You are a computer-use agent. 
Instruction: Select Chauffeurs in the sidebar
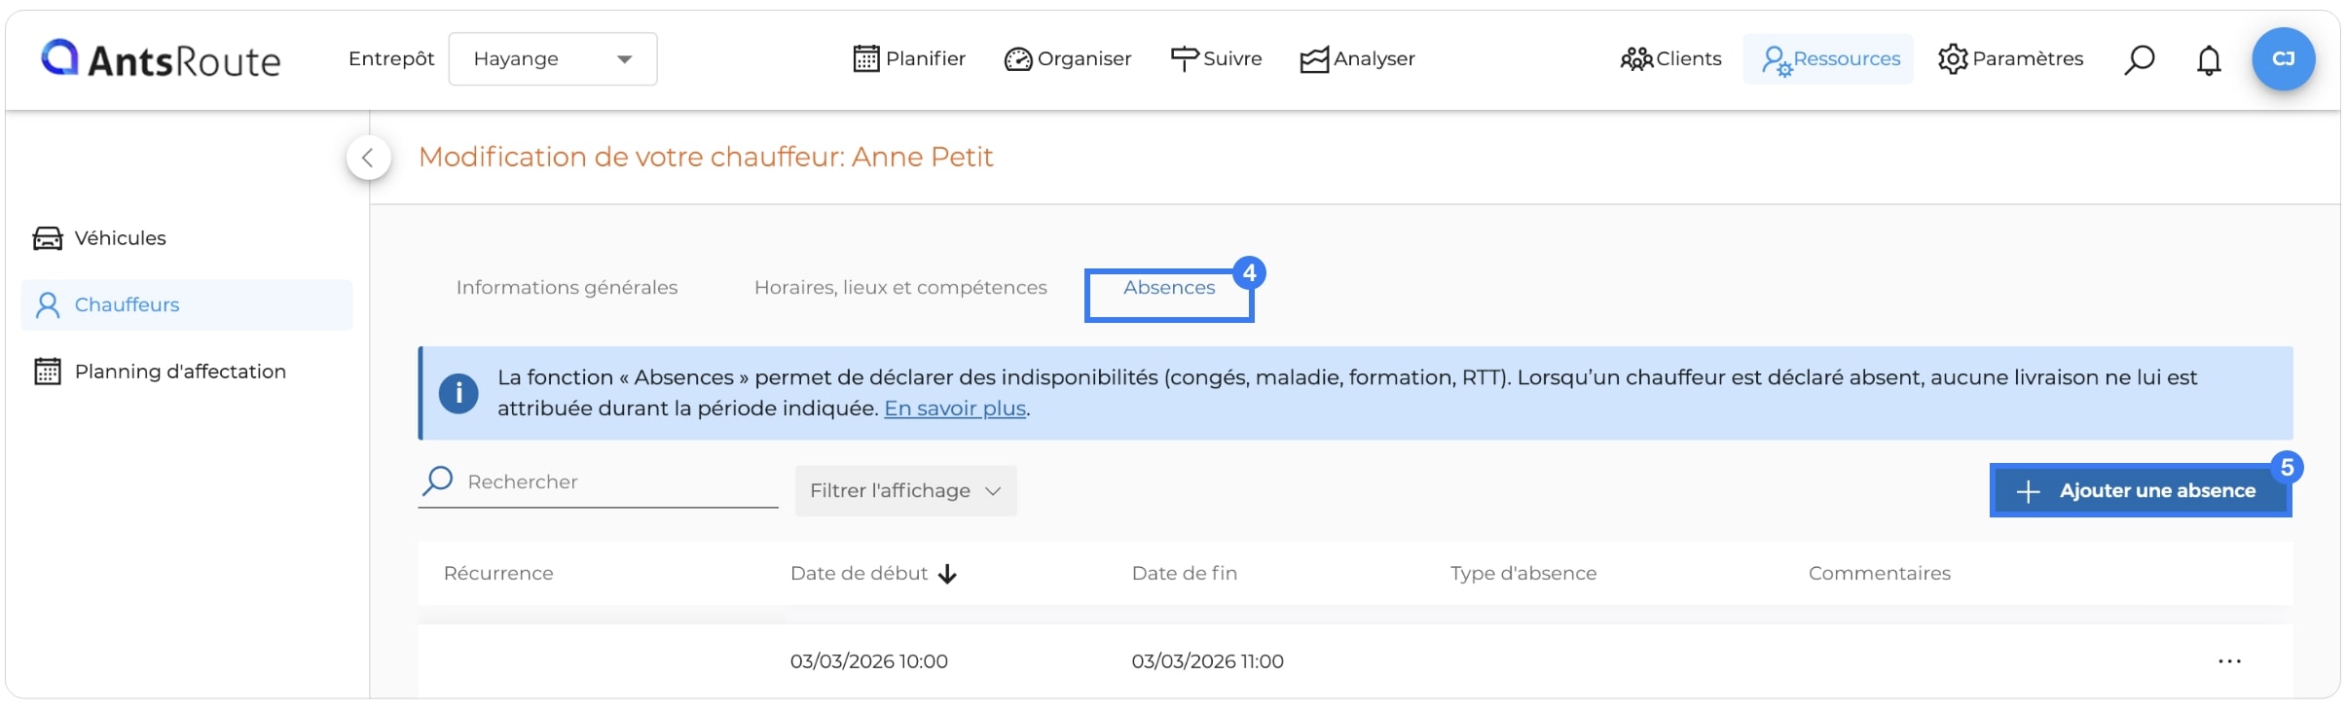pyautogui.click(x=187, y=305)
